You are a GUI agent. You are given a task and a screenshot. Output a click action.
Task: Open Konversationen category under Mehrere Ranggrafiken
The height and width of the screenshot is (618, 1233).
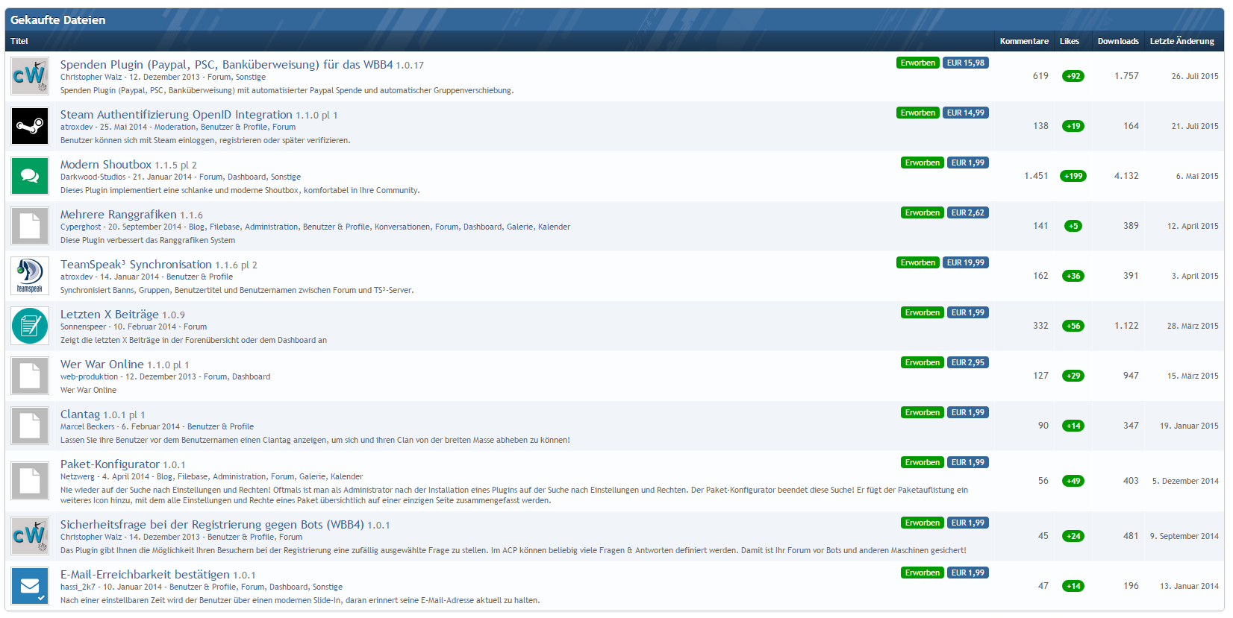[x=402, y=227]
